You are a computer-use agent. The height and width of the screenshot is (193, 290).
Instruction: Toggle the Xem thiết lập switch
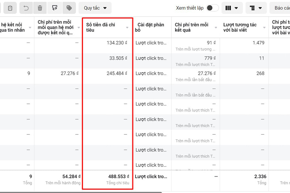(212, 8)
